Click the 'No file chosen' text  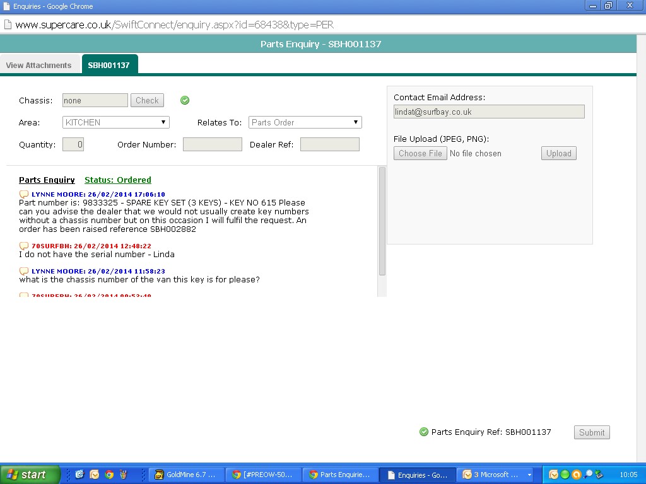(x=476, y=153)
